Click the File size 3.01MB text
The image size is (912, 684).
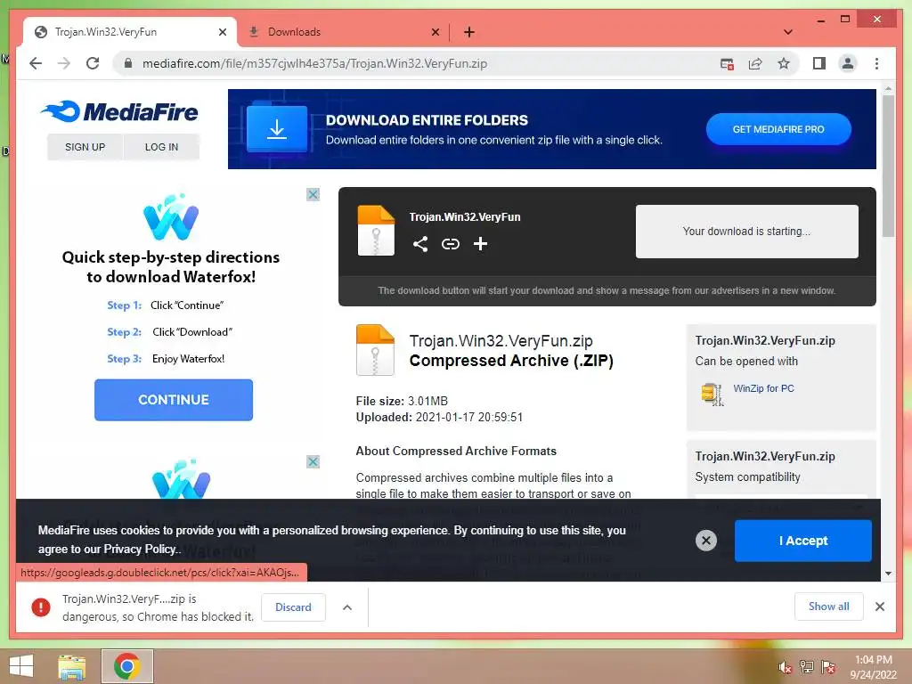(402, 402)
